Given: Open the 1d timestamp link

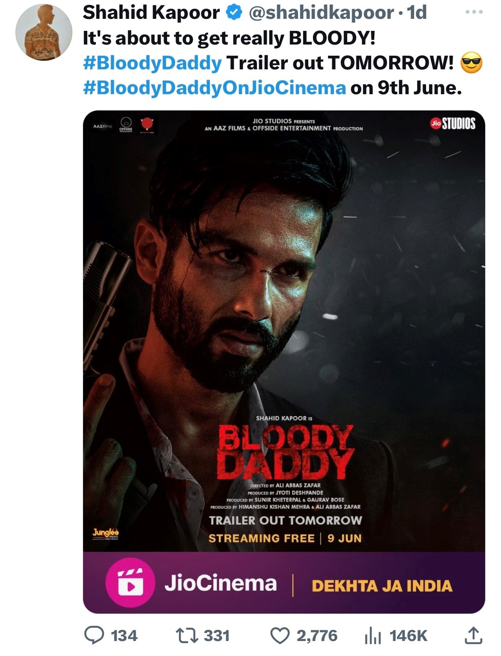Looking at the screenshot, I should [417, 14].
